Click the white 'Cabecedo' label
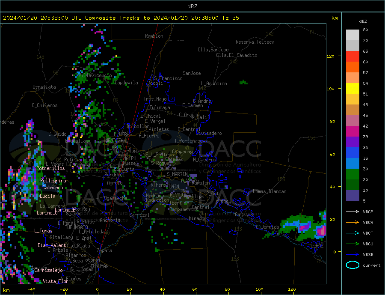The height and width of the screenshot is (295, 385). (53, 188)
